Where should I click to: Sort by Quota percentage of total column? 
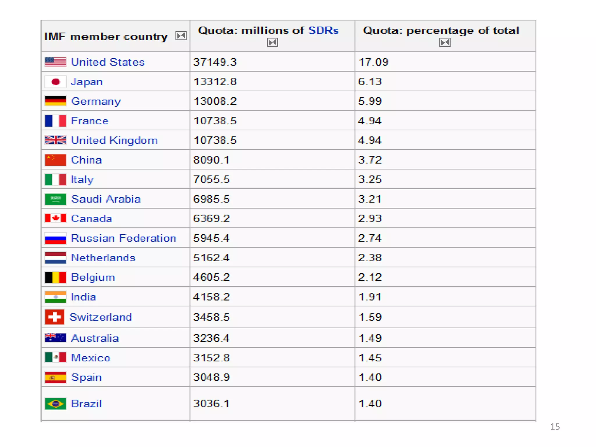pyautogui.click(x=445, y=42)
